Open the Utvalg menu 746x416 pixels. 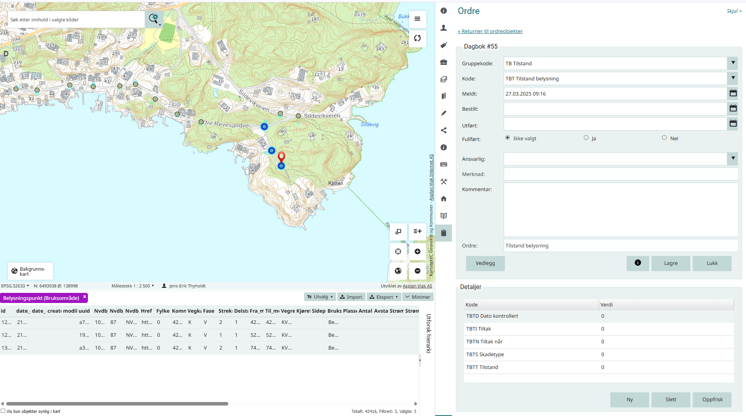tap(320, 297)
